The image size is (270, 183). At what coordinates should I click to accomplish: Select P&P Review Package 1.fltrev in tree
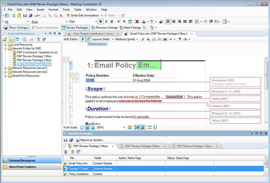(34, 56)
